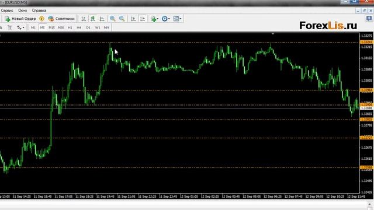The width and height of the screenshot is (374, 210).
Task: Minimize the inner chart window
Action: pyautogui.click(x=358, y=10)
